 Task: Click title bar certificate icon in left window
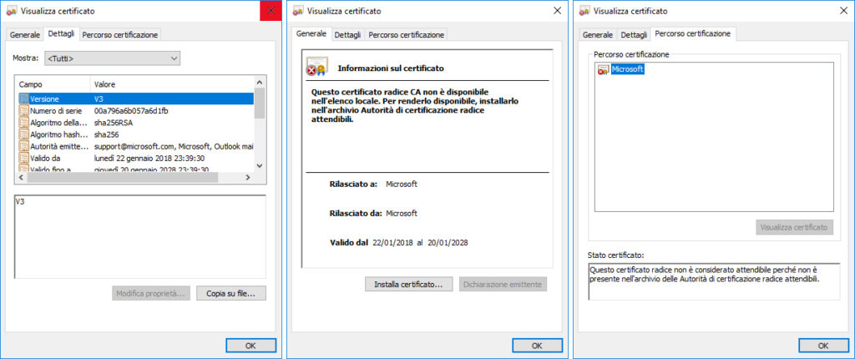[11, 11]
